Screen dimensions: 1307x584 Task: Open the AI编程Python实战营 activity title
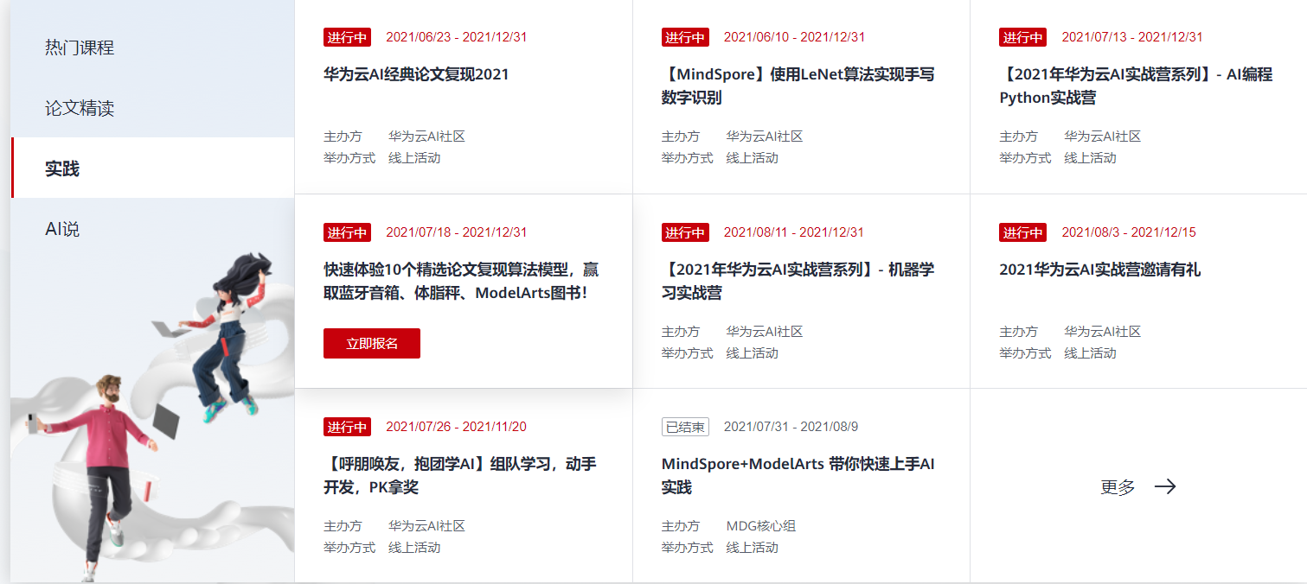[x=1136, y=86]
